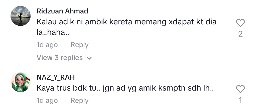Select comment text starting with Kalau adik ni
Image resolution: width=262 pixels, height=110 pixels.
(126, 27)
